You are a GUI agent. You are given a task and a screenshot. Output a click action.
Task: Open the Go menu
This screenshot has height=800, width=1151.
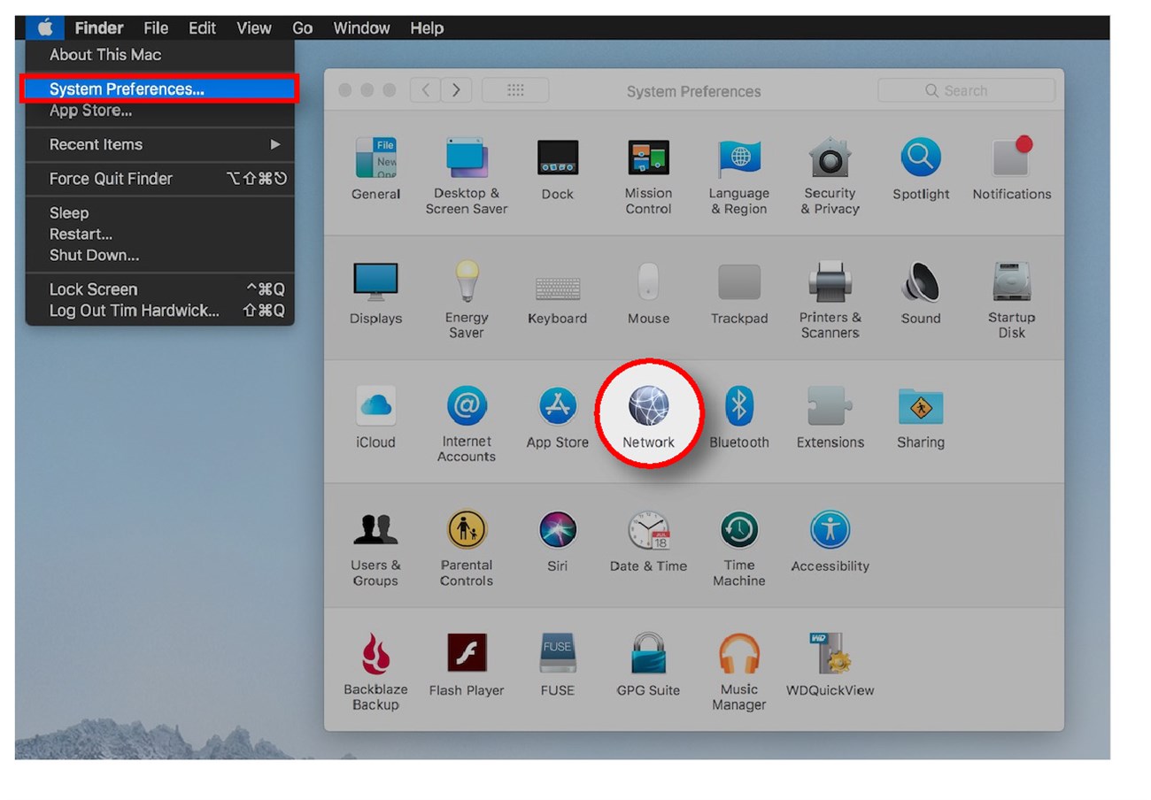[302, 28]
